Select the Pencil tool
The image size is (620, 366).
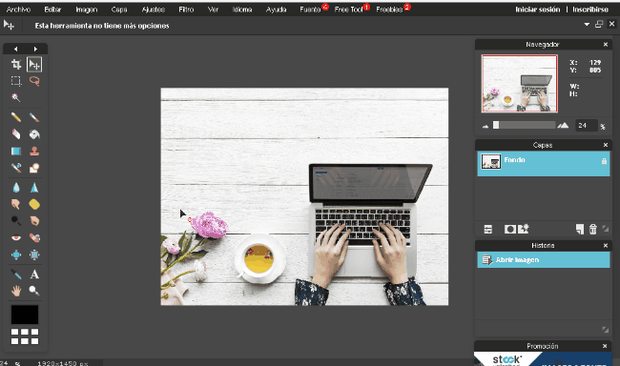(16, 117)
